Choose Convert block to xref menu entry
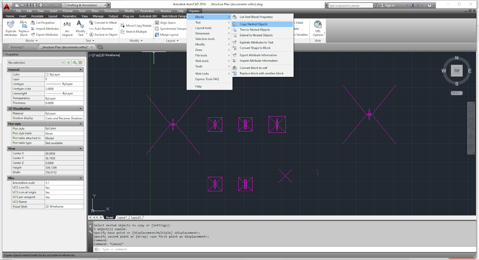This screenshot has height=260, width=479. click(x=263, y=68)
